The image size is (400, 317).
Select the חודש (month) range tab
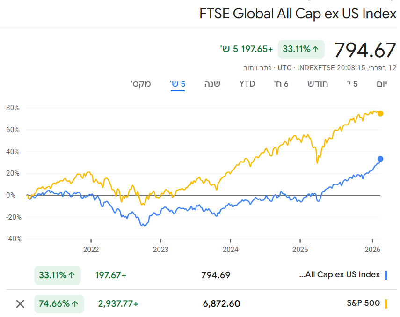click(318, 84)
